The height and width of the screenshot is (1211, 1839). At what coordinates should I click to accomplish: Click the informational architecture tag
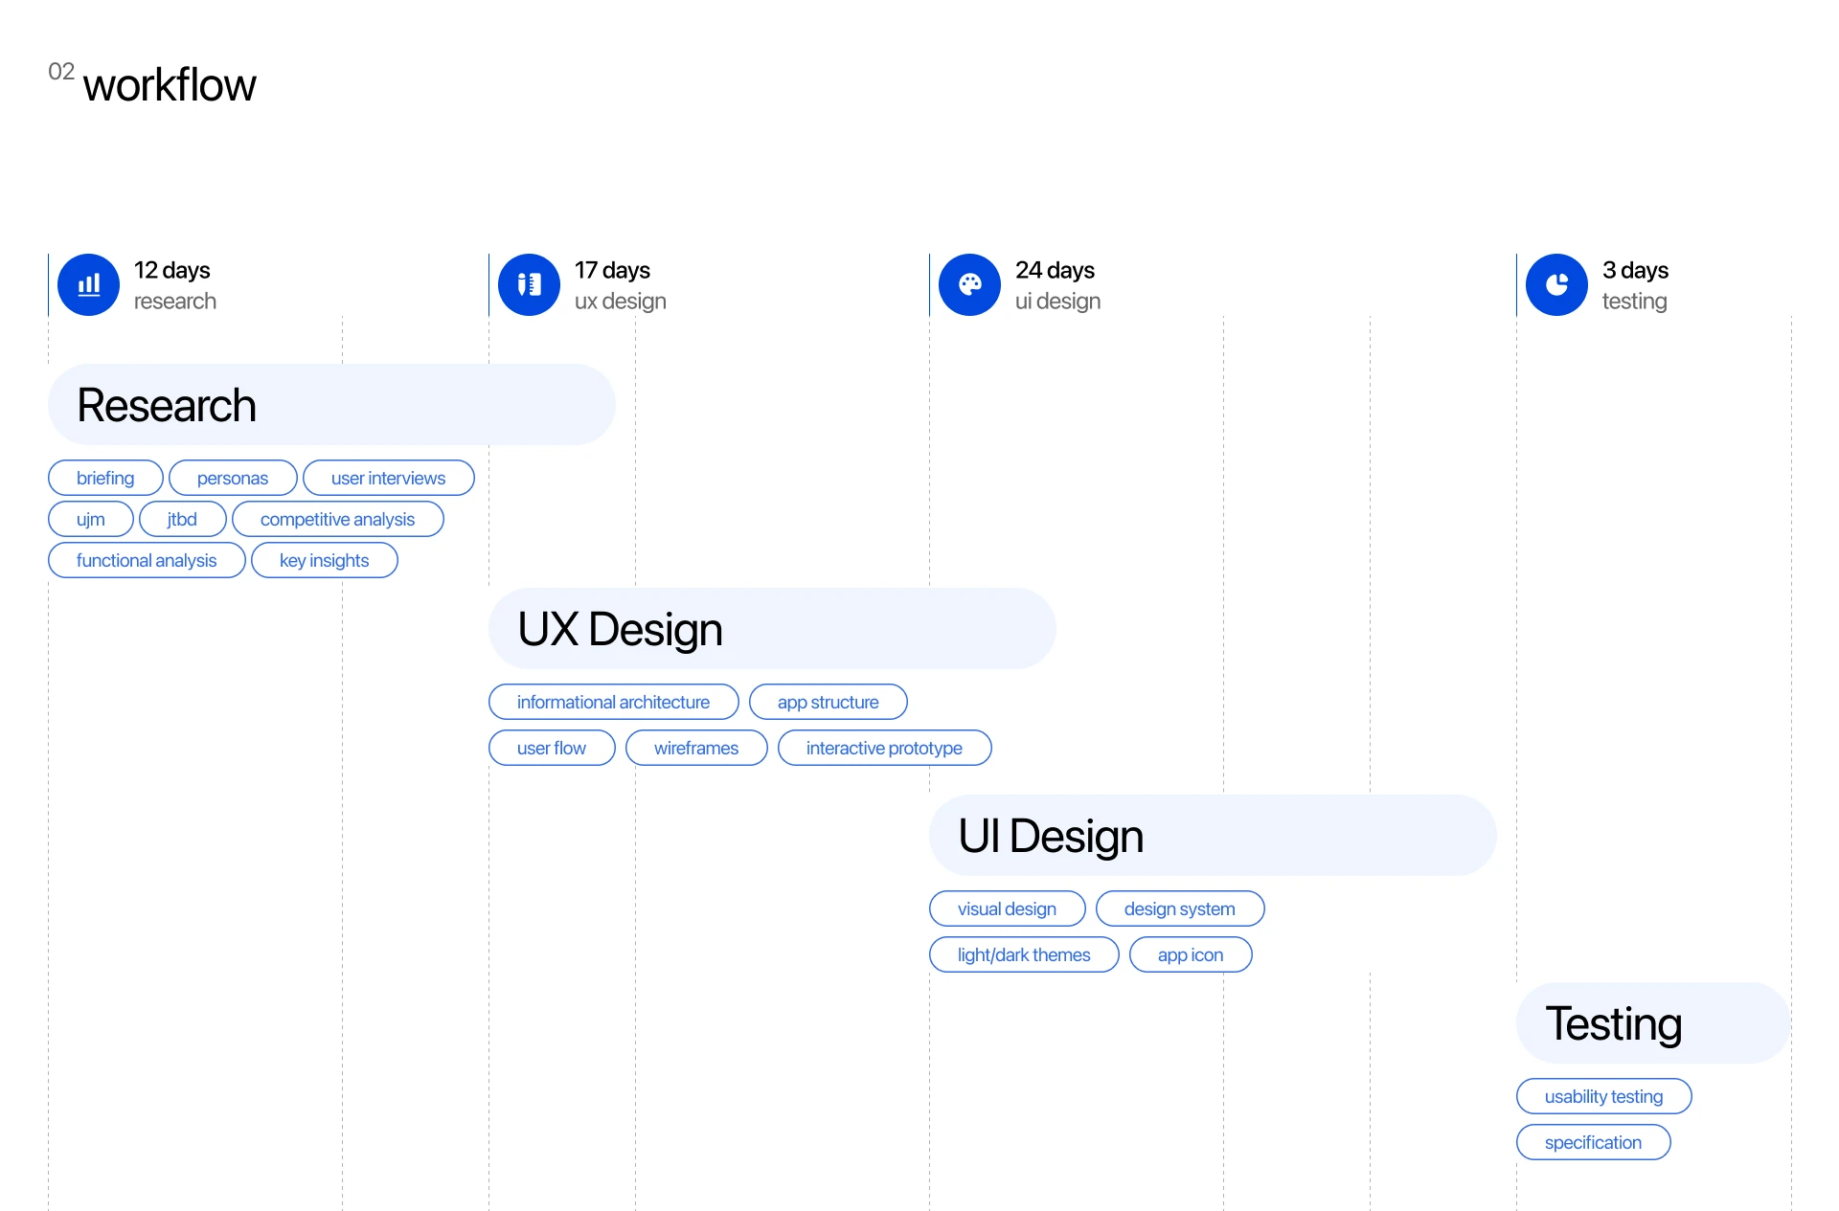[613, 702]
